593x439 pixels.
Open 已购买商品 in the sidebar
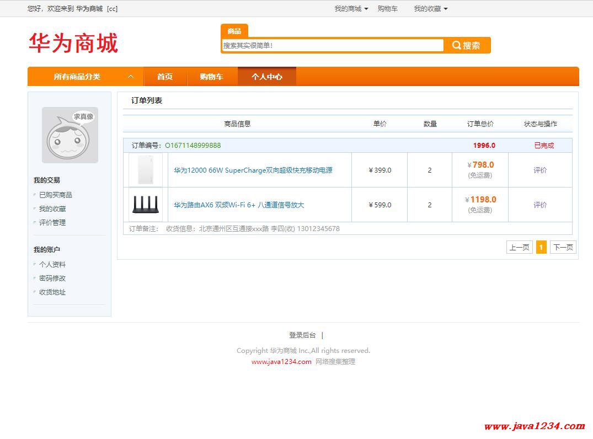pos(56,195)
